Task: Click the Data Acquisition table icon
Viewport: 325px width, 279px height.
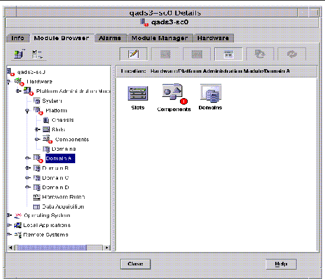Action: coord(37,207)
